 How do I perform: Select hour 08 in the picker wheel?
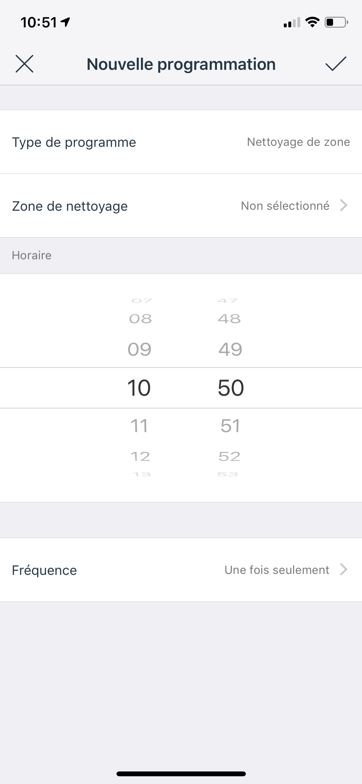pos(140,319)
